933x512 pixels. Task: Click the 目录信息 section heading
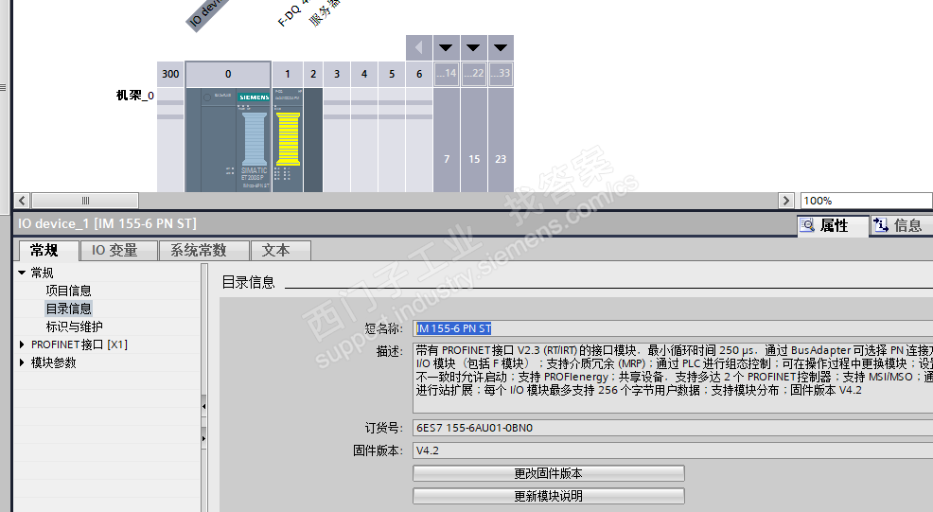(x=248, y=282)
